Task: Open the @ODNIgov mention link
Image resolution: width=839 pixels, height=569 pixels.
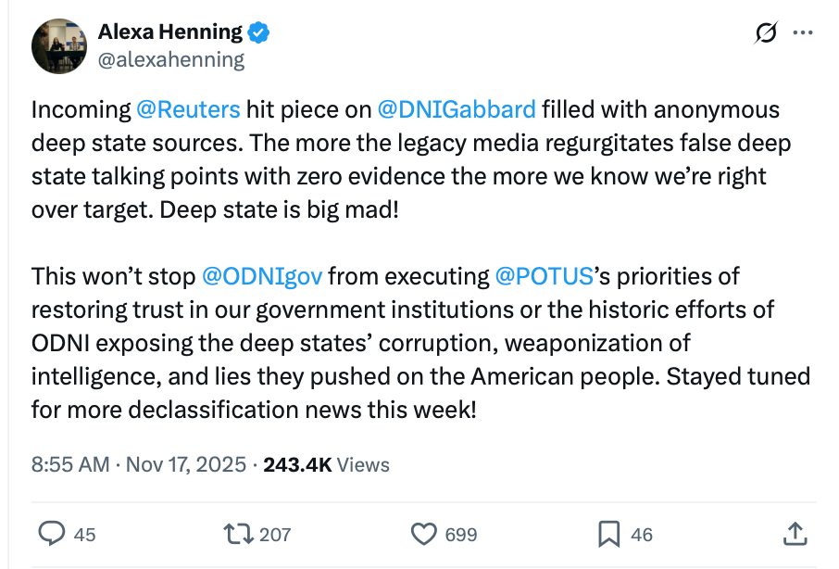Action: [x=261, y=276]
